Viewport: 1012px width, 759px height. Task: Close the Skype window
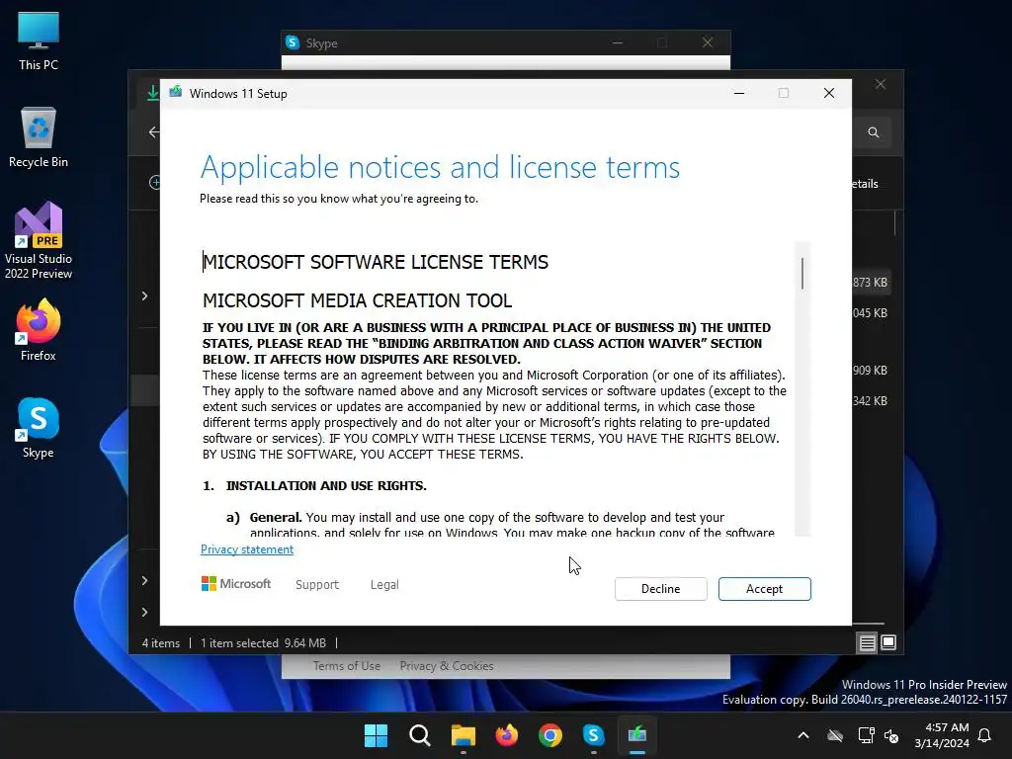(708, 42)
